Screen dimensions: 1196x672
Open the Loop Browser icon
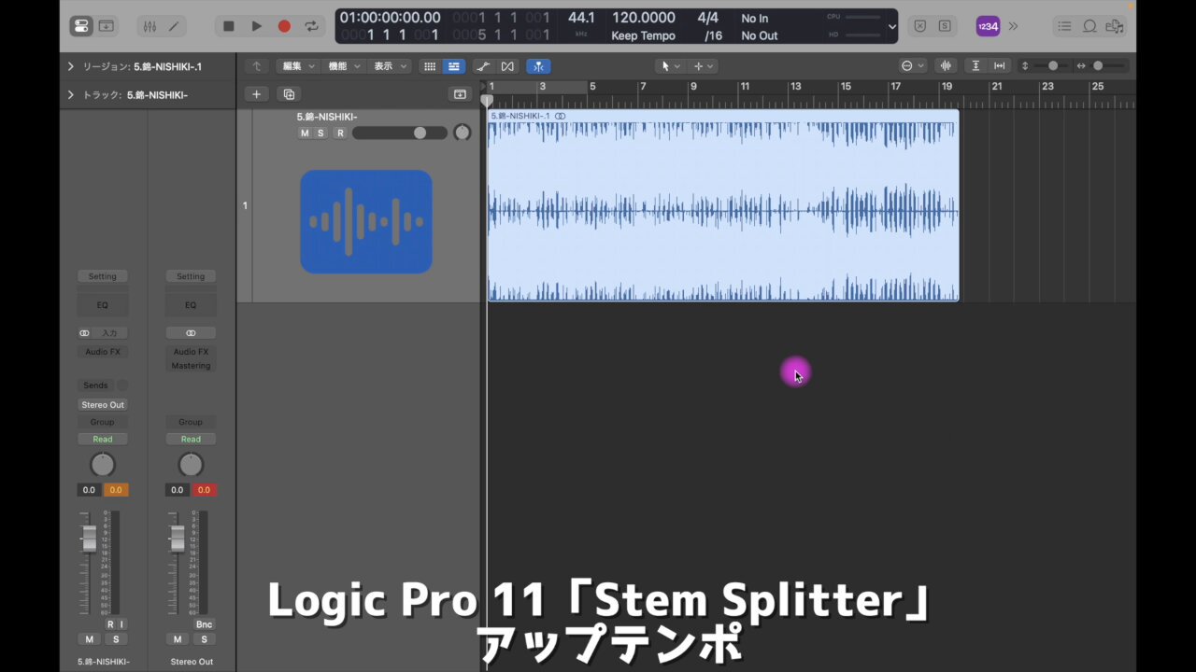coord(1089,26)
